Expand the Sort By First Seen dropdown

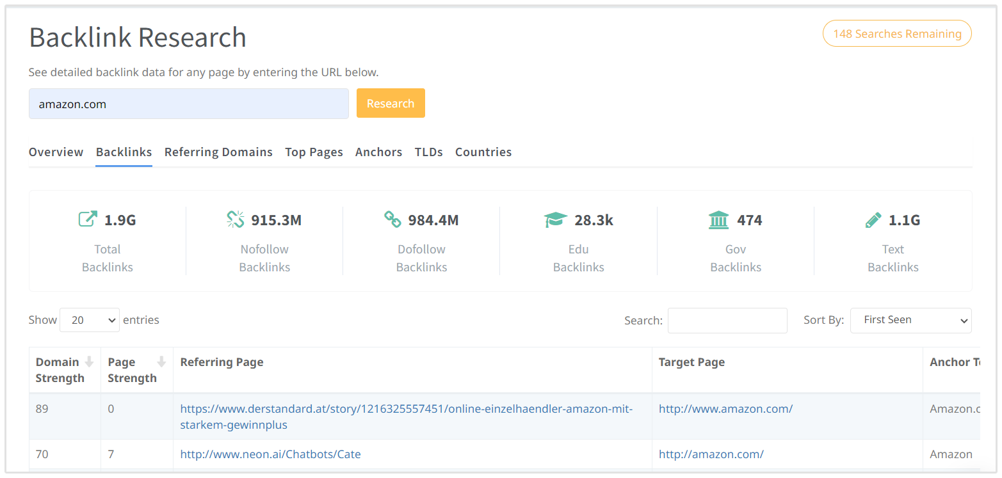910,320
